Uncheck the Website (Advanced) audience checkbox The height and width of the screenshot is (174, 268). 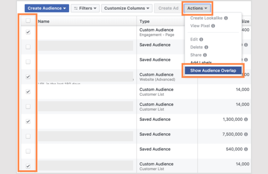(x=28, y=77)
